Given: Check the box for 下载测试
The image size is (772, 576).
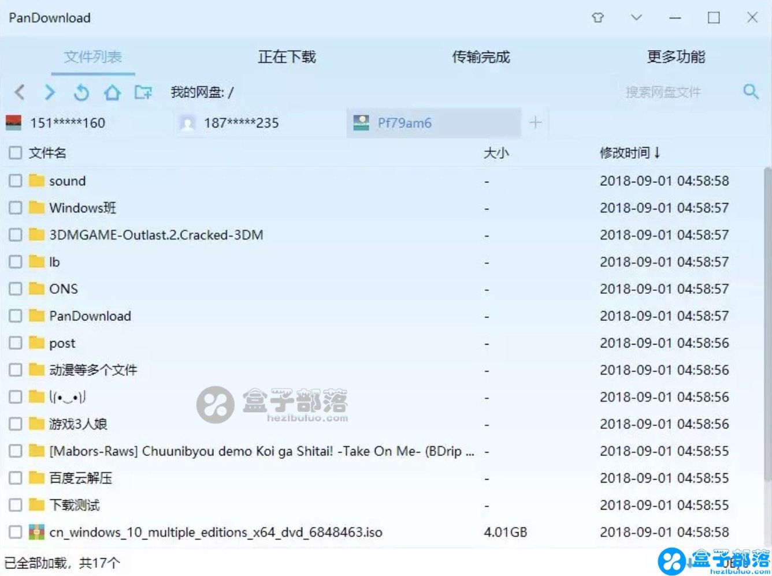Looking at the screenshot, I should [x=16, y=505].
